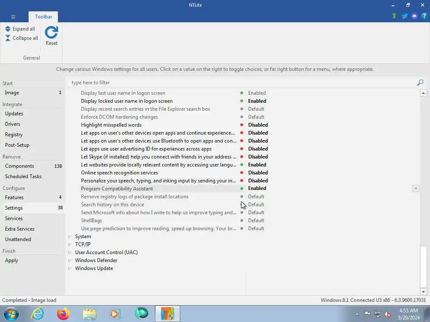Select the Toolbar ribbon tab
The width and height of the screenshot is (430, 322).
pyautogui.click(x=43, y=17)
